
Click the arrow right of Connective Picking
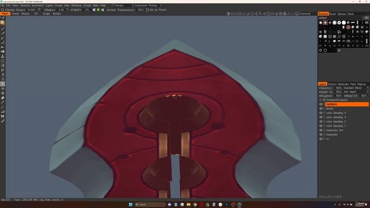[161, 5]
